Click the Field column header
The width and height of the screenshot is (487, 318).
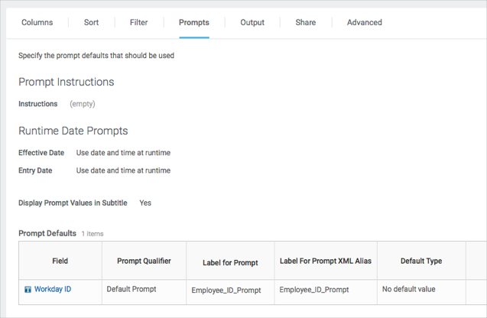pos(60,261)
